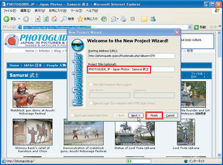Click in the Password field
This screenshot has height=165, width=223.
click(154, 95)
